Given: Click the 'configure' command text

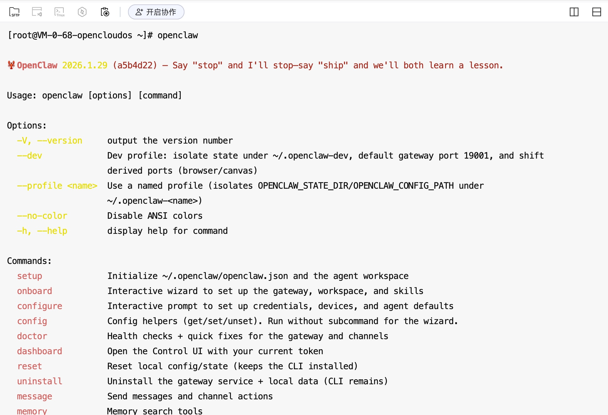Looking at the screenshot, I should (x=40, y=306).
